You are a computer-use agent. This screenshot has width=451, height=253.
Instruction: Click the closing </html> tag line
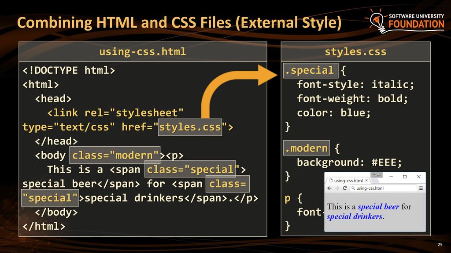coord(44,226)
